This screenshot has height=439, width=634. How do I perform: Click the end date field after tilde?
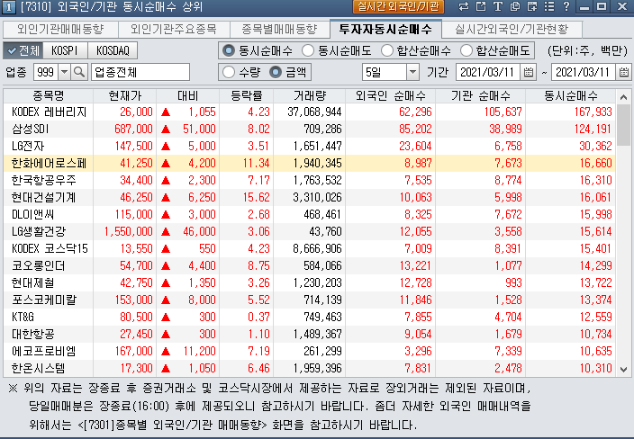coord(584,72)
